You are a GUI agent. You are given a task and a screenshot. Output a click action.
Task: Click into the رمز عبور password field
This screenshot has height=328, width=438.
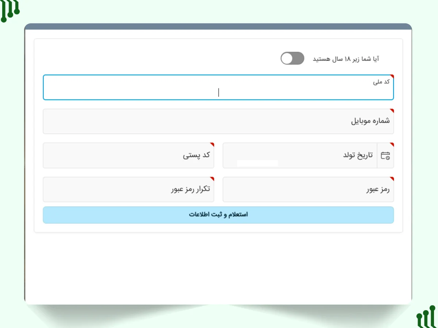[308, 190]
